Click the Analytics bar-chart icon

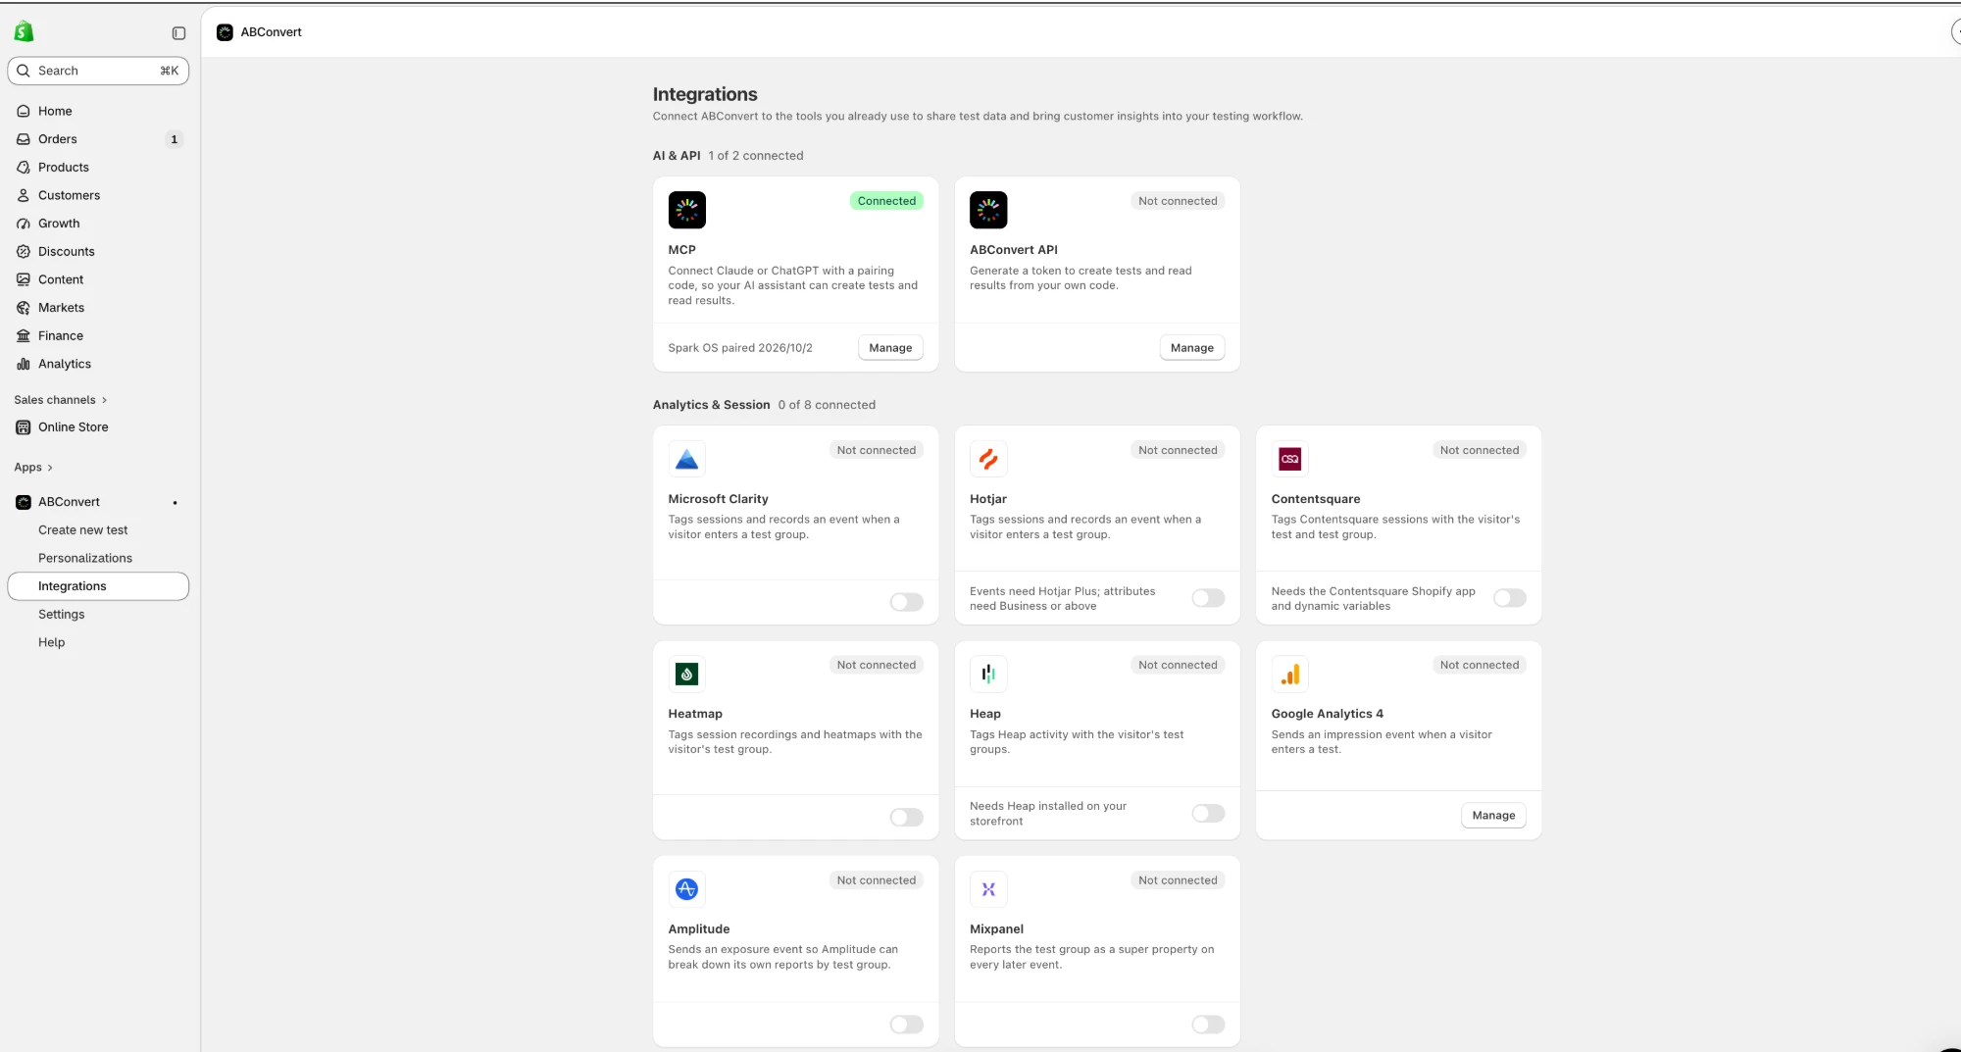24,364
